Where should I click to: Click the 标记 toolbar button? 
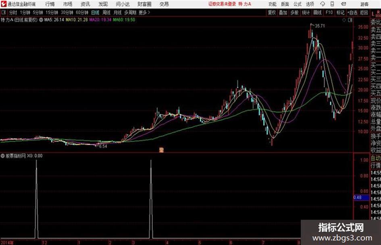[x=340, y=12]
